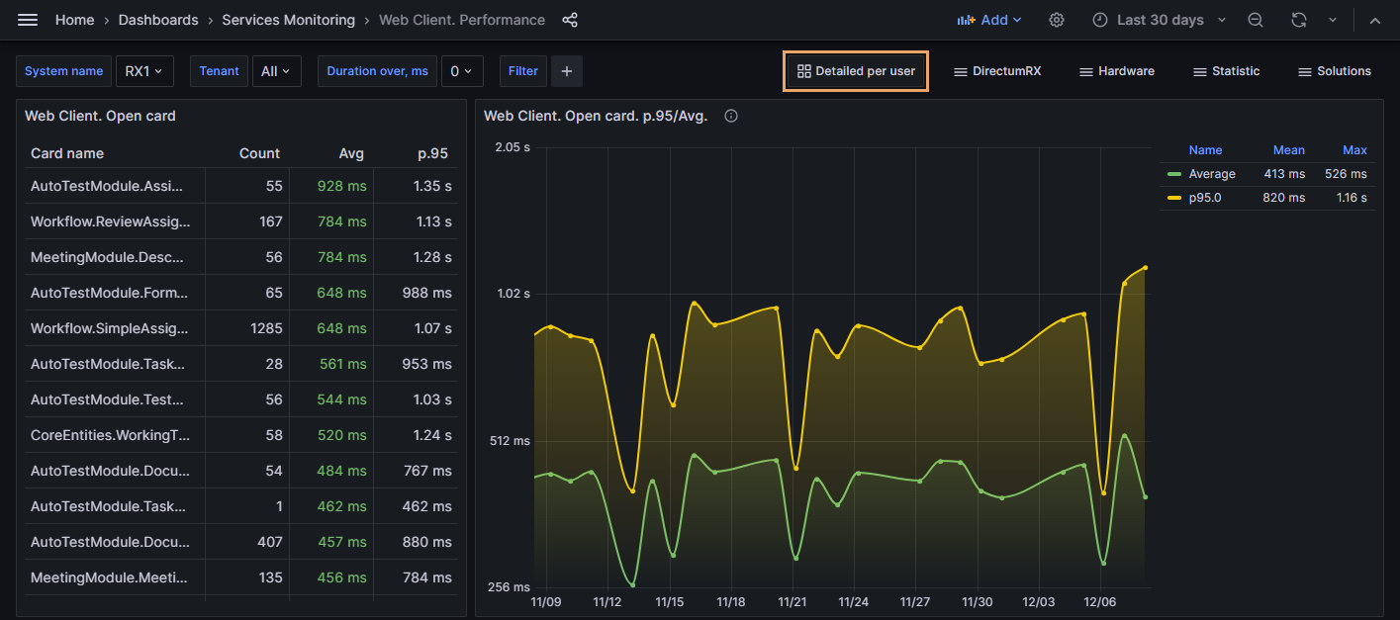Open the hamburger navigation menu

click(x=28, y=20)
